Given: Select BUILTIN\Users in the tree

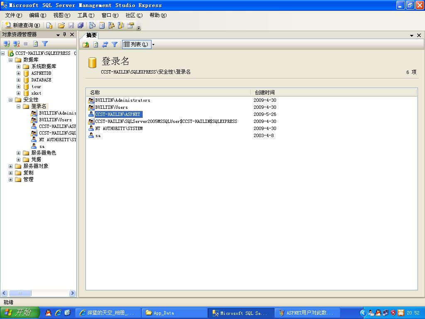Looking at the screenshot, I should 55,120.
